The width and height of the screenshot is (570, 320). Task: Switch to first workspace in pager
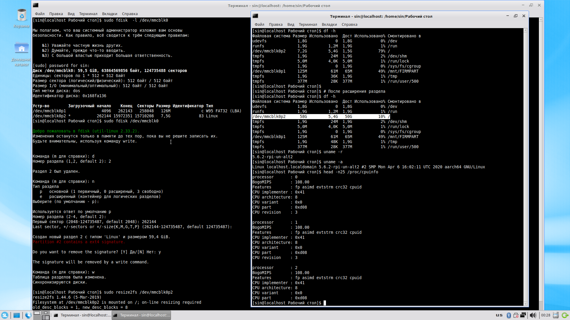[37, 313]
